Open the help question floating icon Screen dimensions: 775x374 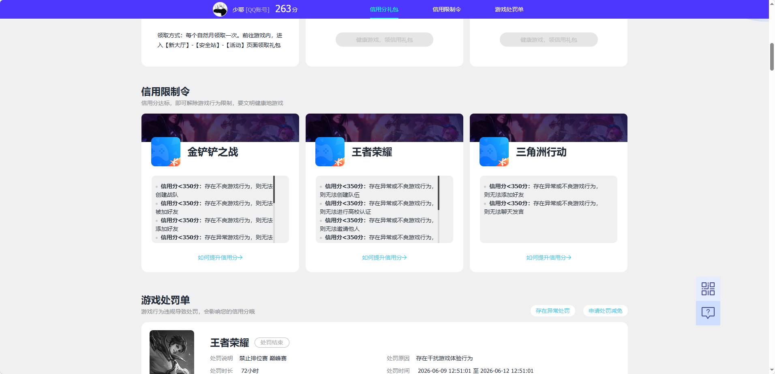[x=708, y=313]
